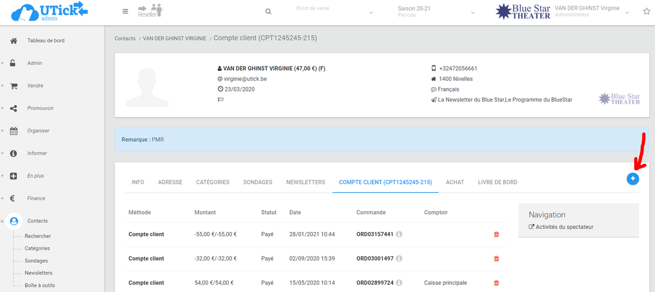Open Activités du spectateur link
The width and height of the screenshot is (655, 292).
(564, 227)
